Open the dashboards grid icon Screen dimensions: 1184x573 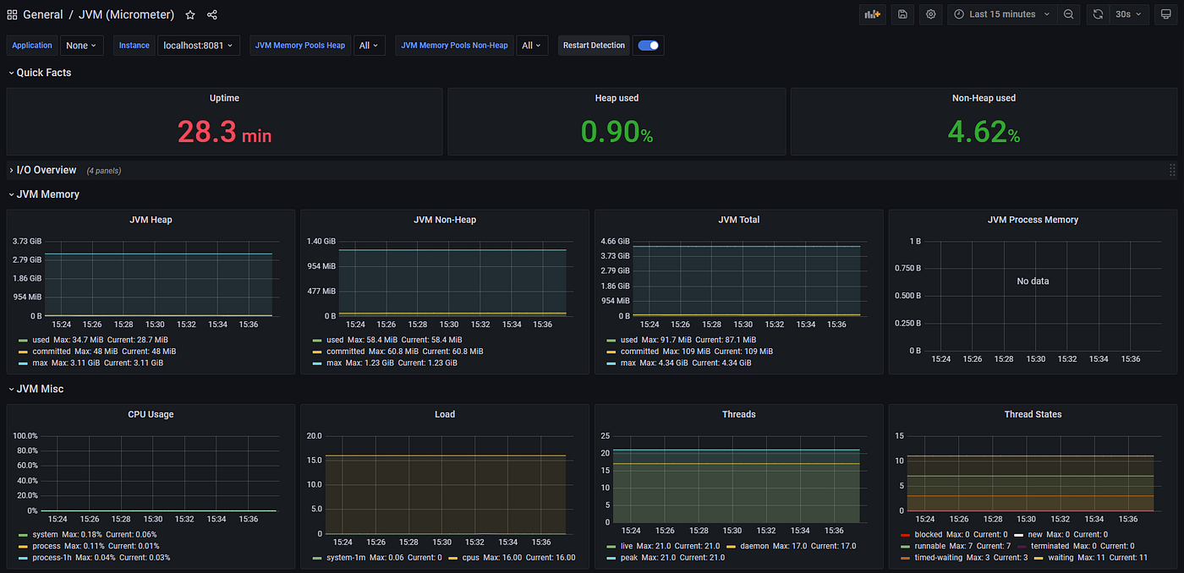point(12,14)
